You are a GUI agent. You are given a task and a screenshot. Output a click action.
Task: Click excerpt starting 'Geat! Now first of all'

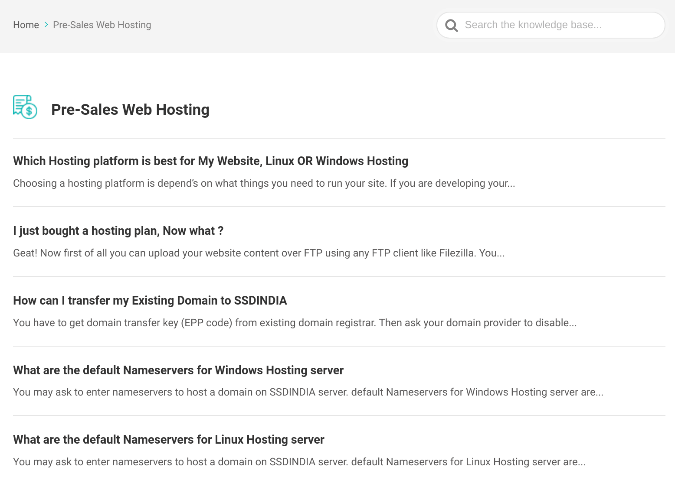coord(259,253)
